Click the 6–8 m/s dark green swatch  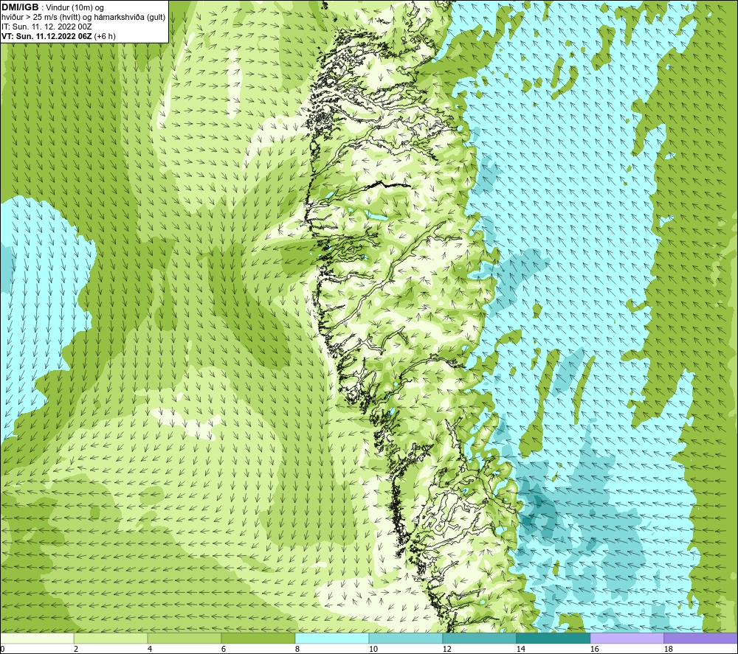(258, 639)
